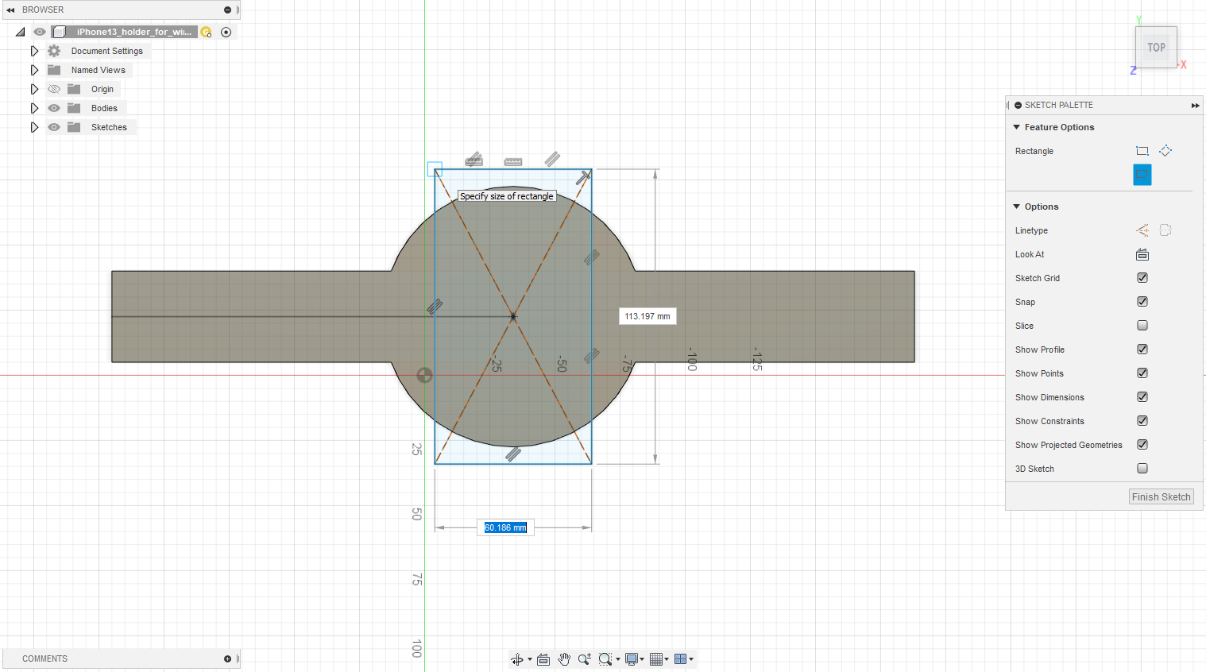The image size is (1206, 672).
Task: Expand the Bodies node
Action: click(x=34, y=108)
